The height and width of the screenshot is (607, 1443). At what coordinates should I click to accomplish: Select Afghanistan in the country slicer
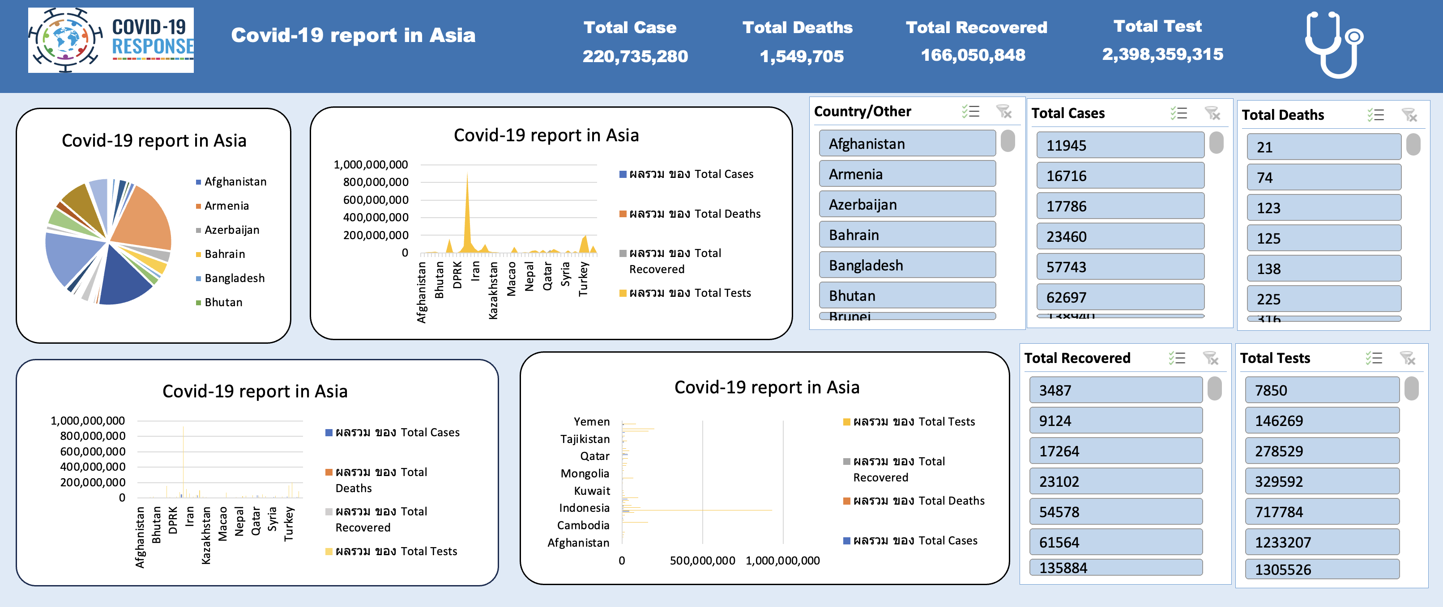point(907,144)
